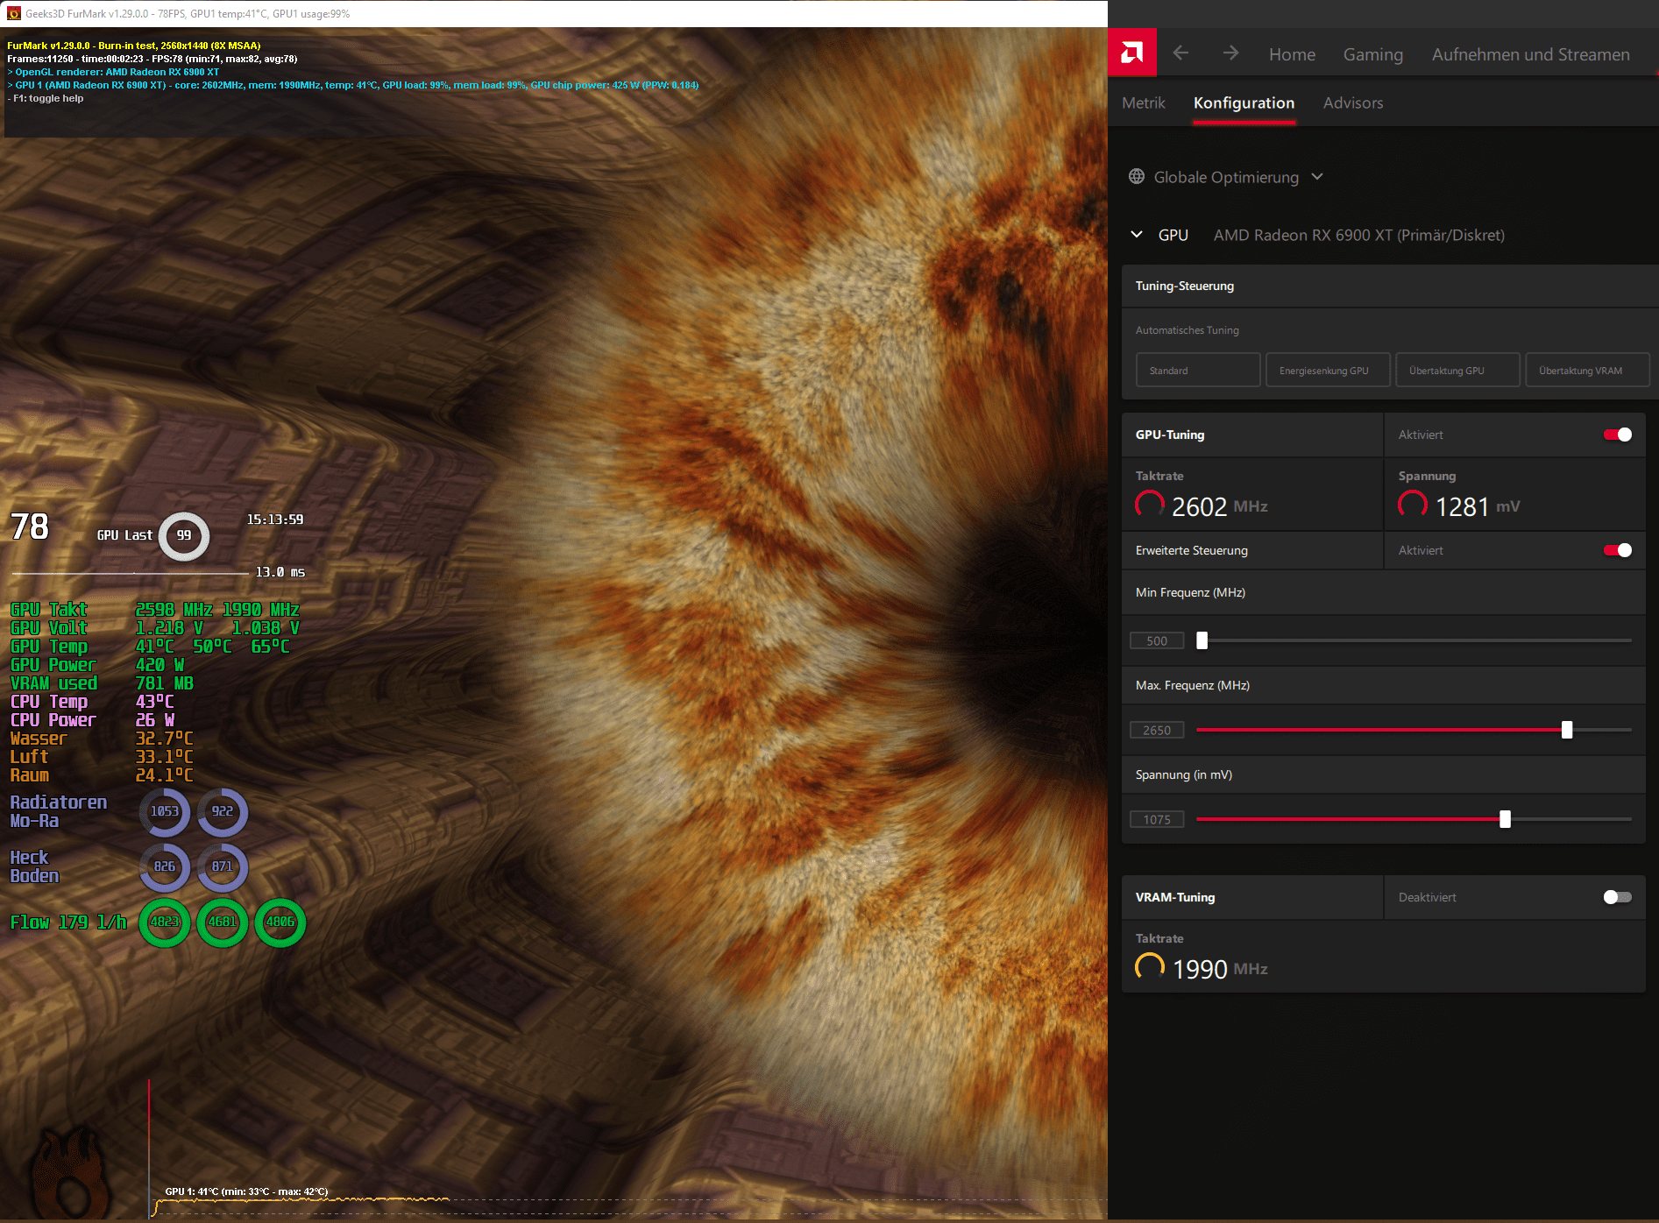Click the VRAM Taktrate orange dial
Viewport: 1659px width, 1223px height.
pos(1150,967)
